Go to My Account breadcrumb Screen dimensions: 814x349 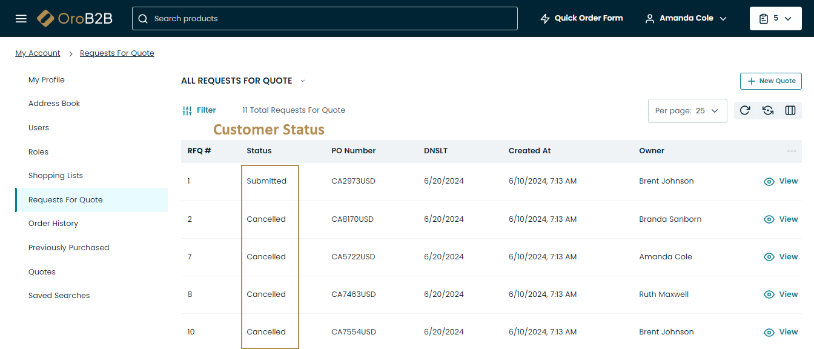38,53
